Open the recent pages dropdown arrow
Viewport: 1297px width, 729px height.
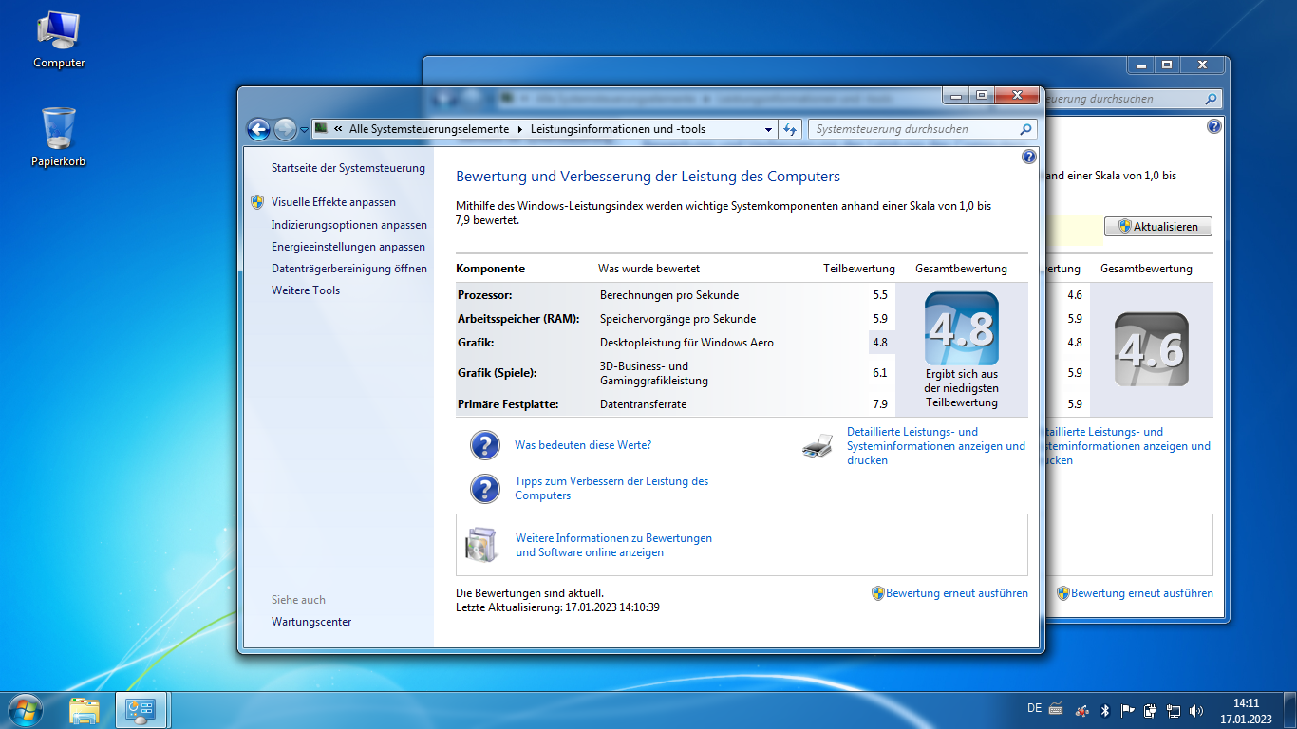pos(304,130)
